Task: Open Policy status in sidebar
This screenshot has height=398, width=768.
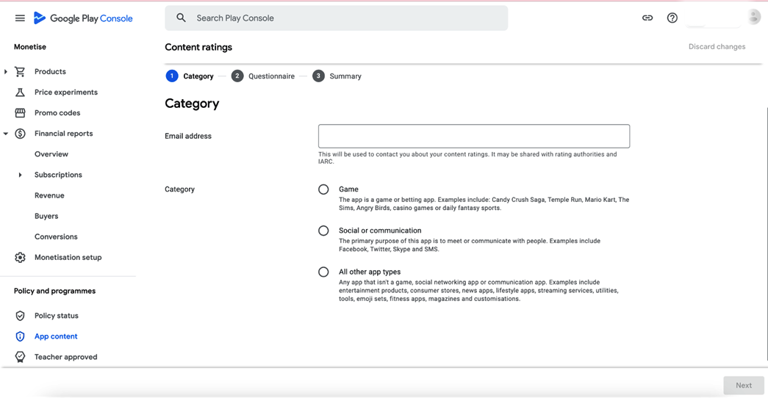Action: coord(56,316)
